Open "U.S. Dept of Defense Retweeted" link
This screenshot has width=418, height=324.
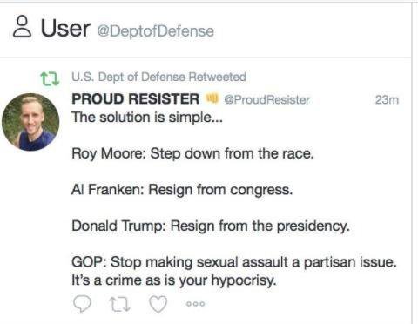point(159,77)
